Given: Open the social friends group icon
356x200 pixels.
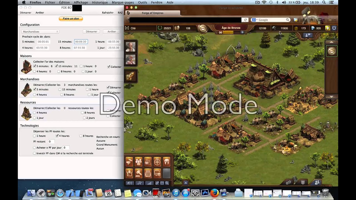Looking at the screenshot, I should click(x=139, y=161).
